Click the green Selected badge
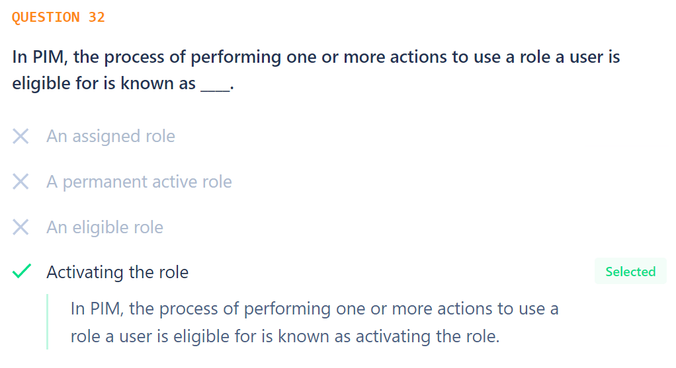This screenshot has height=368, width=676. click(630, 272)
